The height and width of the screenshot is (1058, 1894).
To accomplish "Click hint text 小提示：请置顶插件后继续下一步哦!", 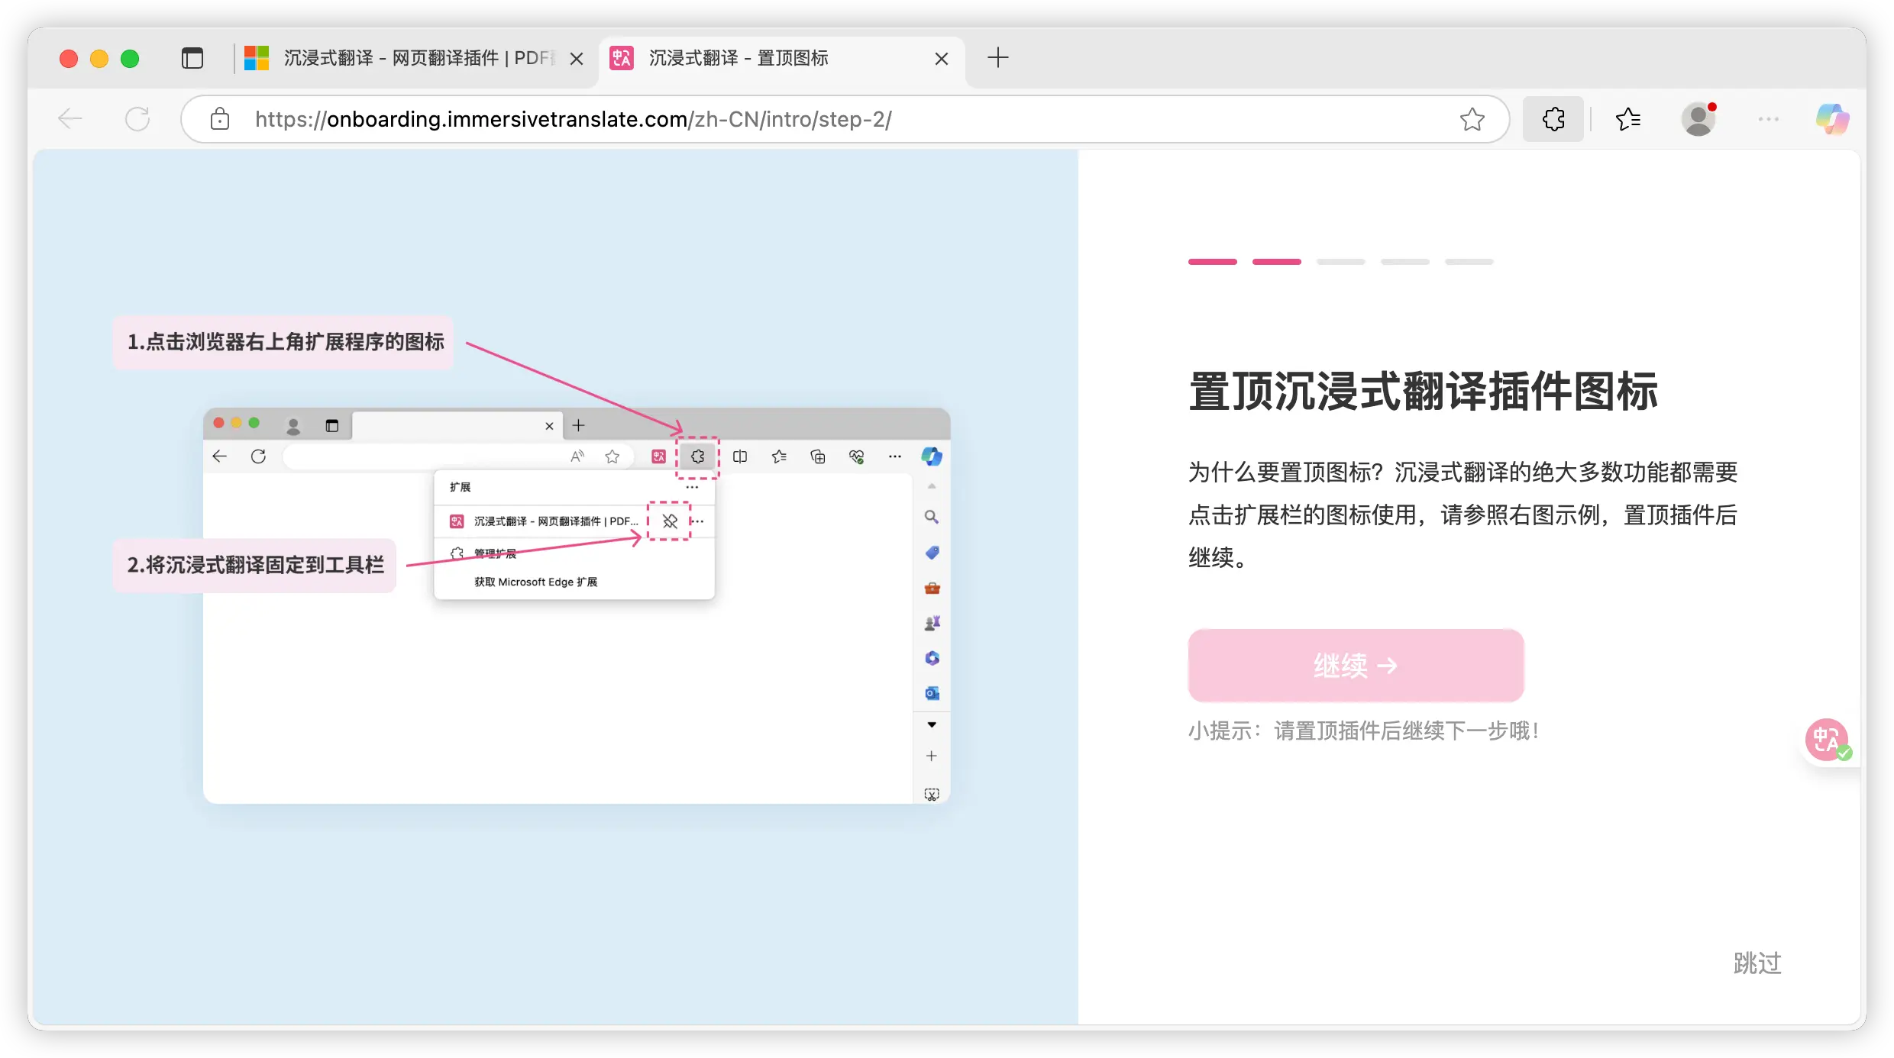I will pos(1362,731).
